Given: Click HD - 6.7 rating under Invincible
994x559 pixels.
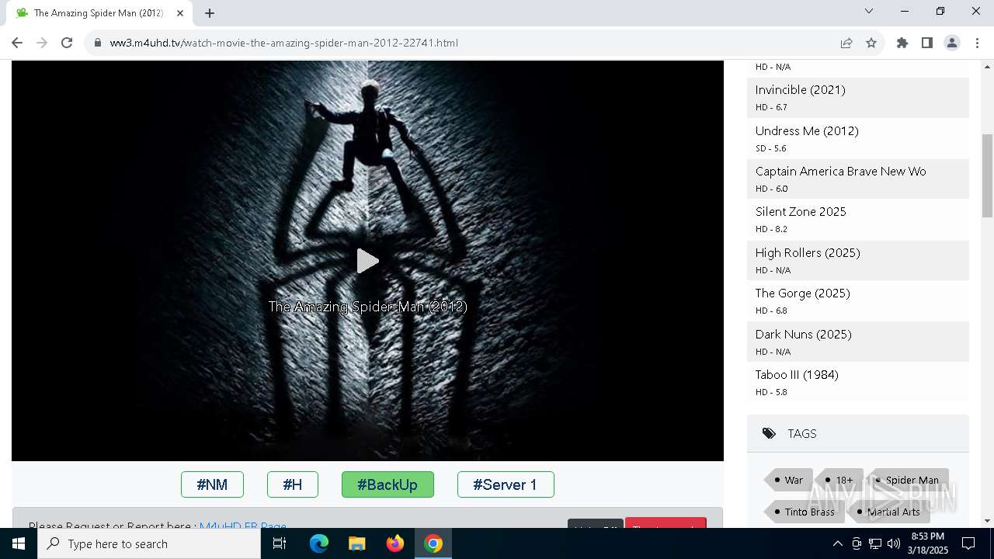Looking at the screenshot, I should [x=771, y=107].
